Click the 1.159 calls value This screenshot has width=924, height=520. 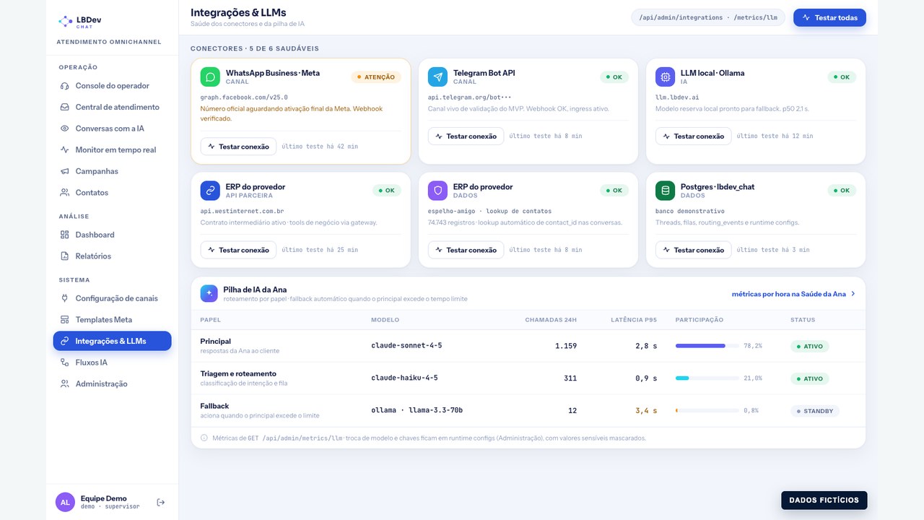click(x=566, y=346)
